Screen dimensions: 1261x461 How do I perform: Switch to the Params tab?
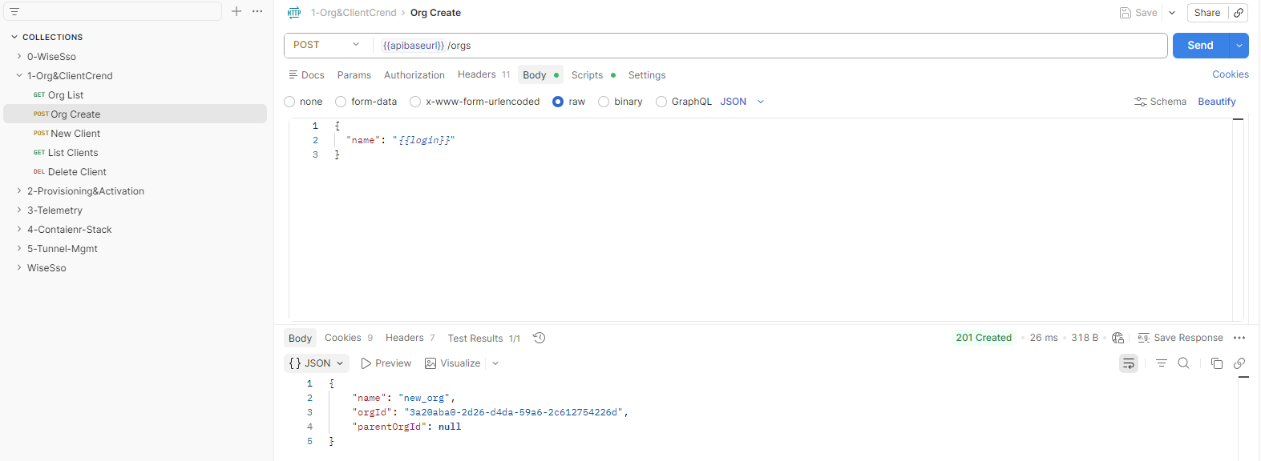click(x=354, y=75)
